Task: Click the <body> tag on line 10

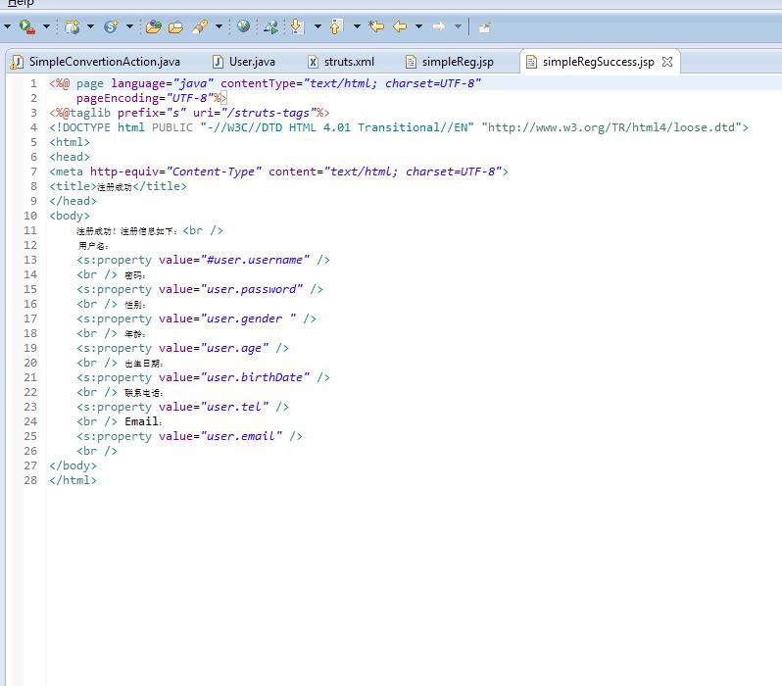Action: (70, 216)
